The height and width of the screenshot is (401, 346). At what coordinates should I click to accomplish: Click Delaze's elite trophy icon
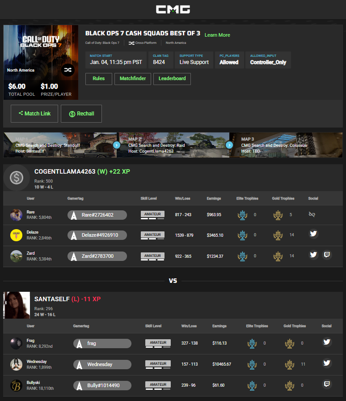[242, 235]
